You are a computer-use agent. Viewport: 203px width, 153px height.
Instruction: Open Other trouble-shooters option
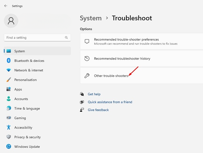click(x=142, y=76)
